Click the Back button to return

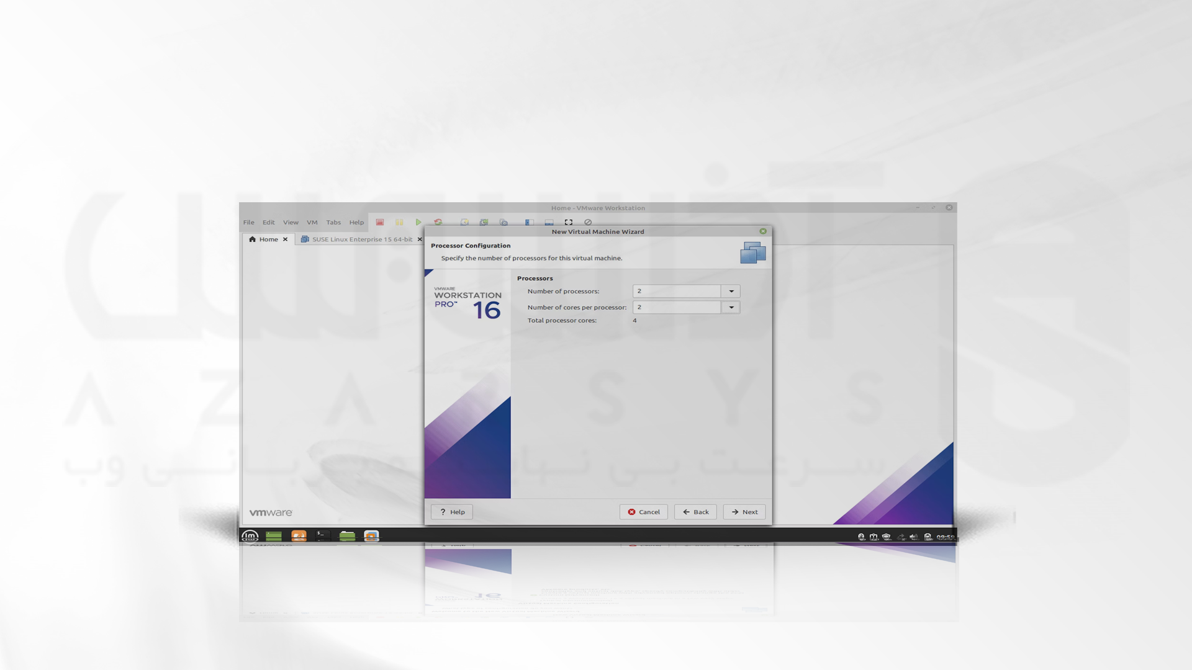[x=695, y=511]
